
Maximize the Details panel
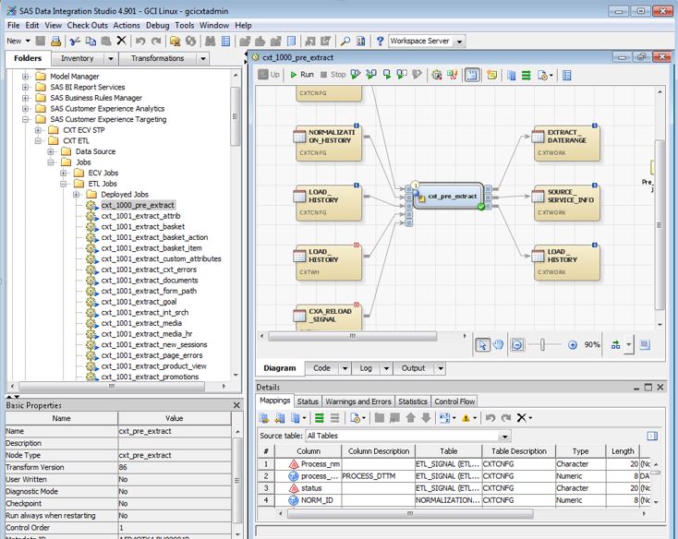pos(648,388)
